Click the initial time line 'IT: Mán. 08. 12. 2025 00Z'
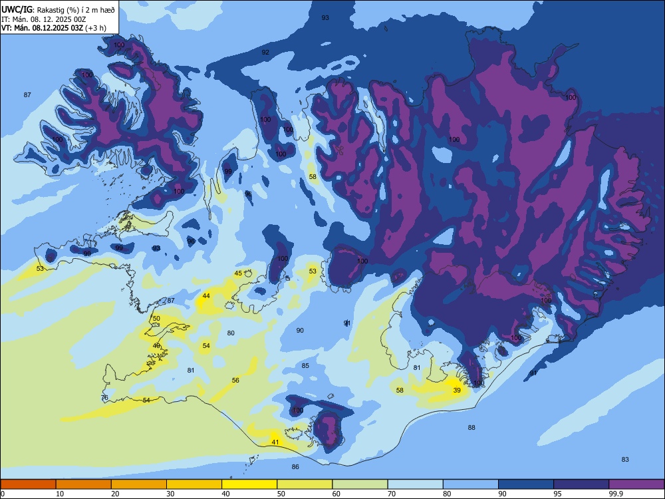Screen dimensions: 665x499 tap(44, 19)
